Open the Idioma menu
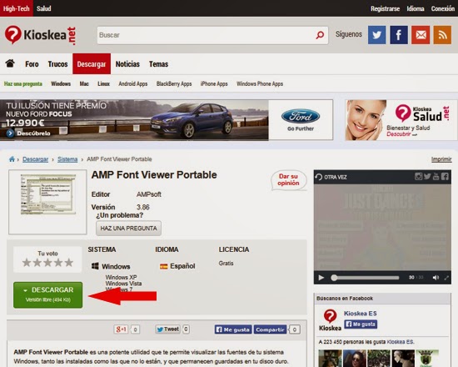 coord(416,8)
